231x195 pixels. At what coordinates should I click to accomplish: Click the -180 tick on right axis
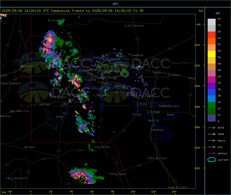(x=197, y=127)
